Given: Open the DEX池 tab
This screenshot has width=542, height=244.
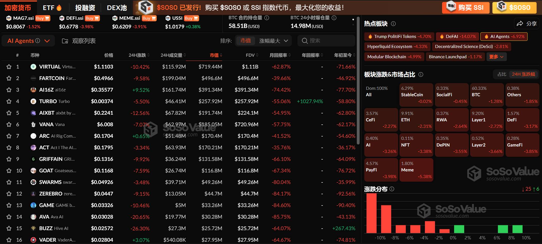Looking at the screenshot, I should [117, 8].
